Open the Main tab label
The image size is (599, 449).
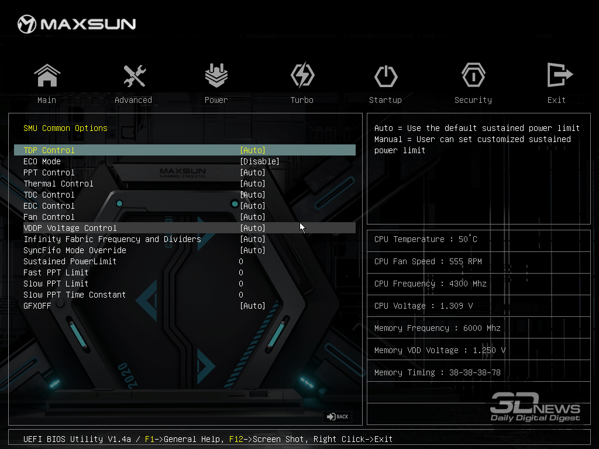(47, 100)
